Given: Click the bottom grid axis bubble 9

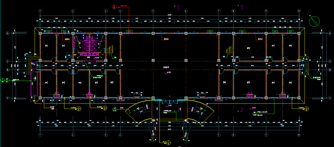Looking at the screenshot, I should point(266,135).
